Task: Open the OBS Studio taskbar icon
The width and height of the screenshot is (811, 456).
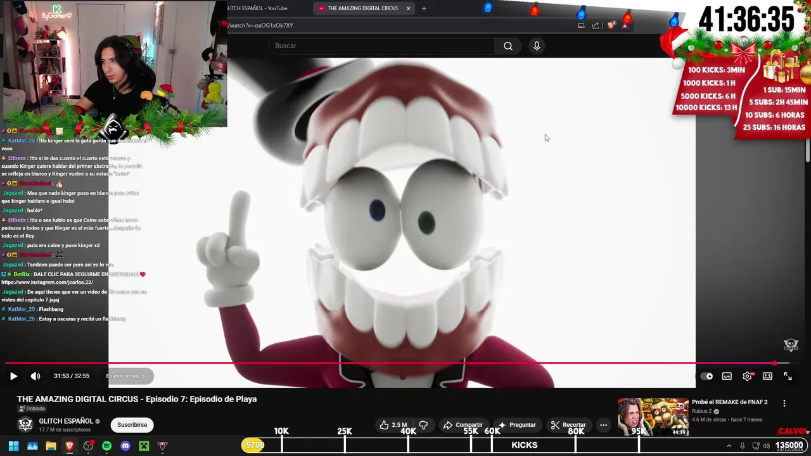Action: point(88,446)
